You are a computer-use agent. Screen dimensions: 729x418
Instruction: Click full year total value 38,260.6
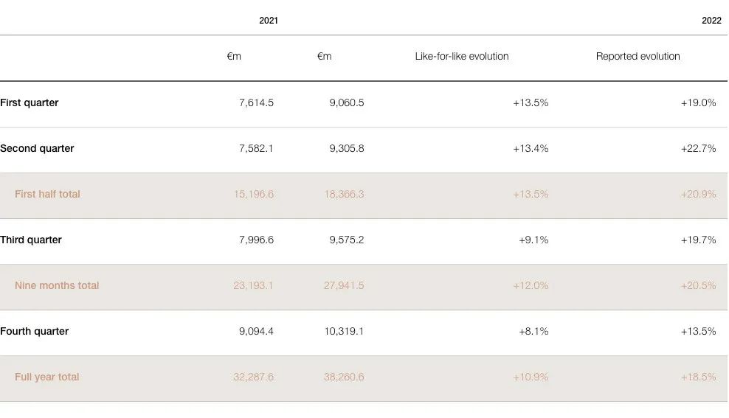344,377
